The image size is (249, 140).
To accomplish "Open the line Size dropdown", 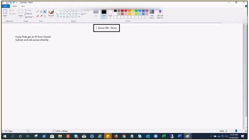I will pyautogui.click(x=96, y=14).
